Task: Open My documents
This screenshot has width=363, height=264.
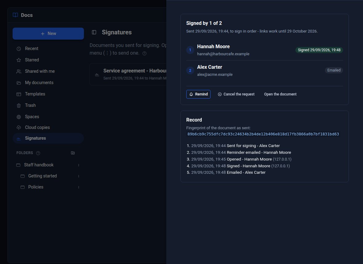Action: (48, 83)
